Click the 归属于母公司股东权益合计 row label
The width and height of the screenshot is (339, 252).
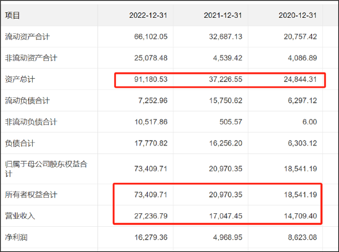(x=46, y=169)
